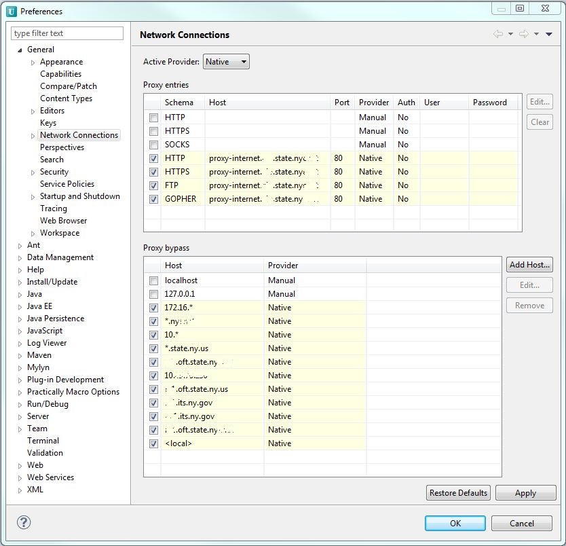Image resolution: width=566 pixels, height=546 pixels.
Task: Focus the type filter text field
Action: coord(67,33)
